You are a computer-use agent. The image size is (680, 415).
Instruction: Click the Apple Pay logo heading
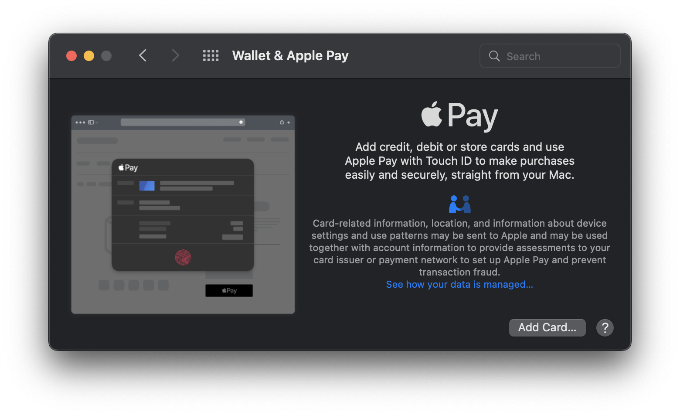tap(459, 116)
